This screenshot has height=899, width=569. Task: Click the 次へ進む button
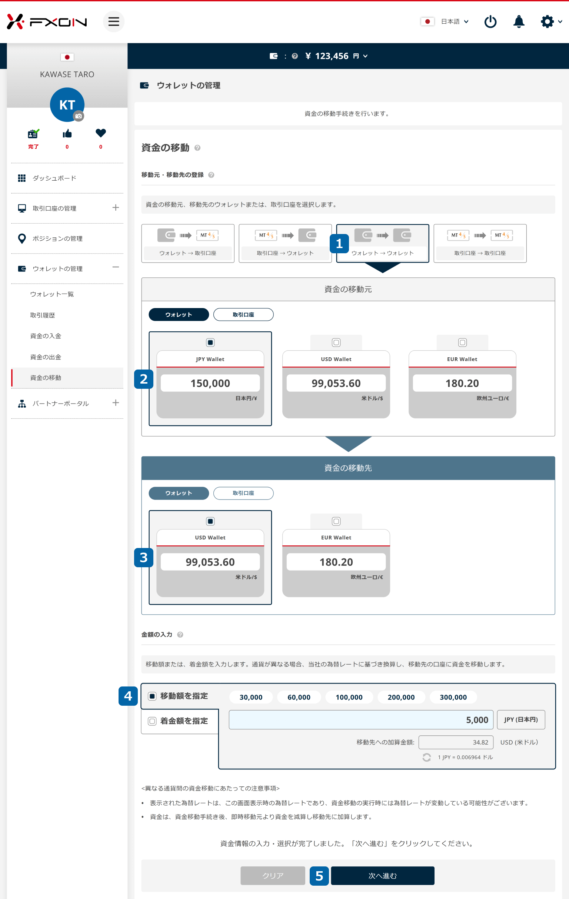pos(383,876)
